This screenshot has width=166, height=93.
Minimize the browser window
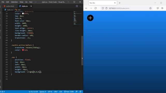pyautogui.click(x=155, y=3)
